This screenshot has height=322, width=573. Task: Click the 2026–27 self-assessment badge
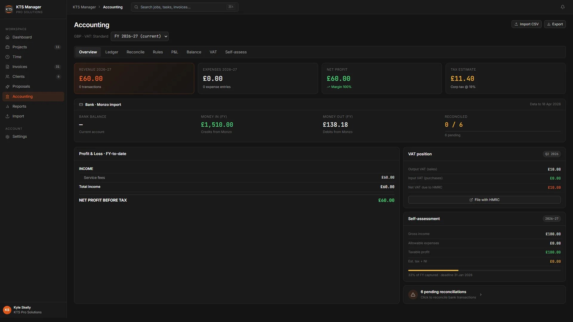(x=552, y=219)
